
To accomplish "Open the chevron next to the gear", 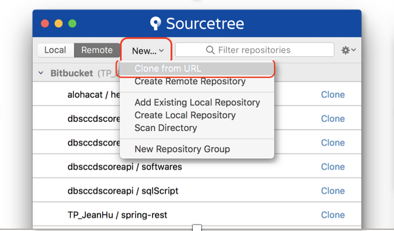I will coord(354,50).
